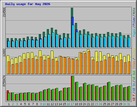Click the green kB Out bar for day 26
Viewport: 137px width, 107px height.
point(109,91)
